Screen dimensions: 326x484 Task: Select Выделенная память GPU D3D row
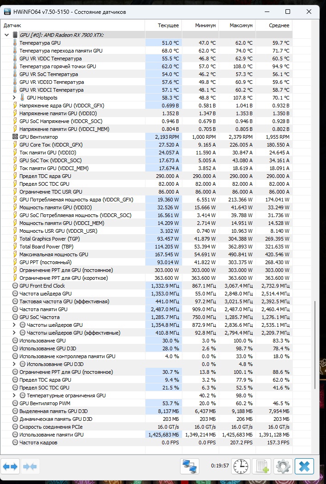(146, 411)
